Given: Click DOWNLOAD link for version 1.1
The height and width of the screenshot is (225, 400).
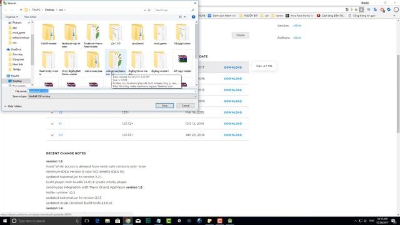Looking at the screenshot, I should click(233, 124).
